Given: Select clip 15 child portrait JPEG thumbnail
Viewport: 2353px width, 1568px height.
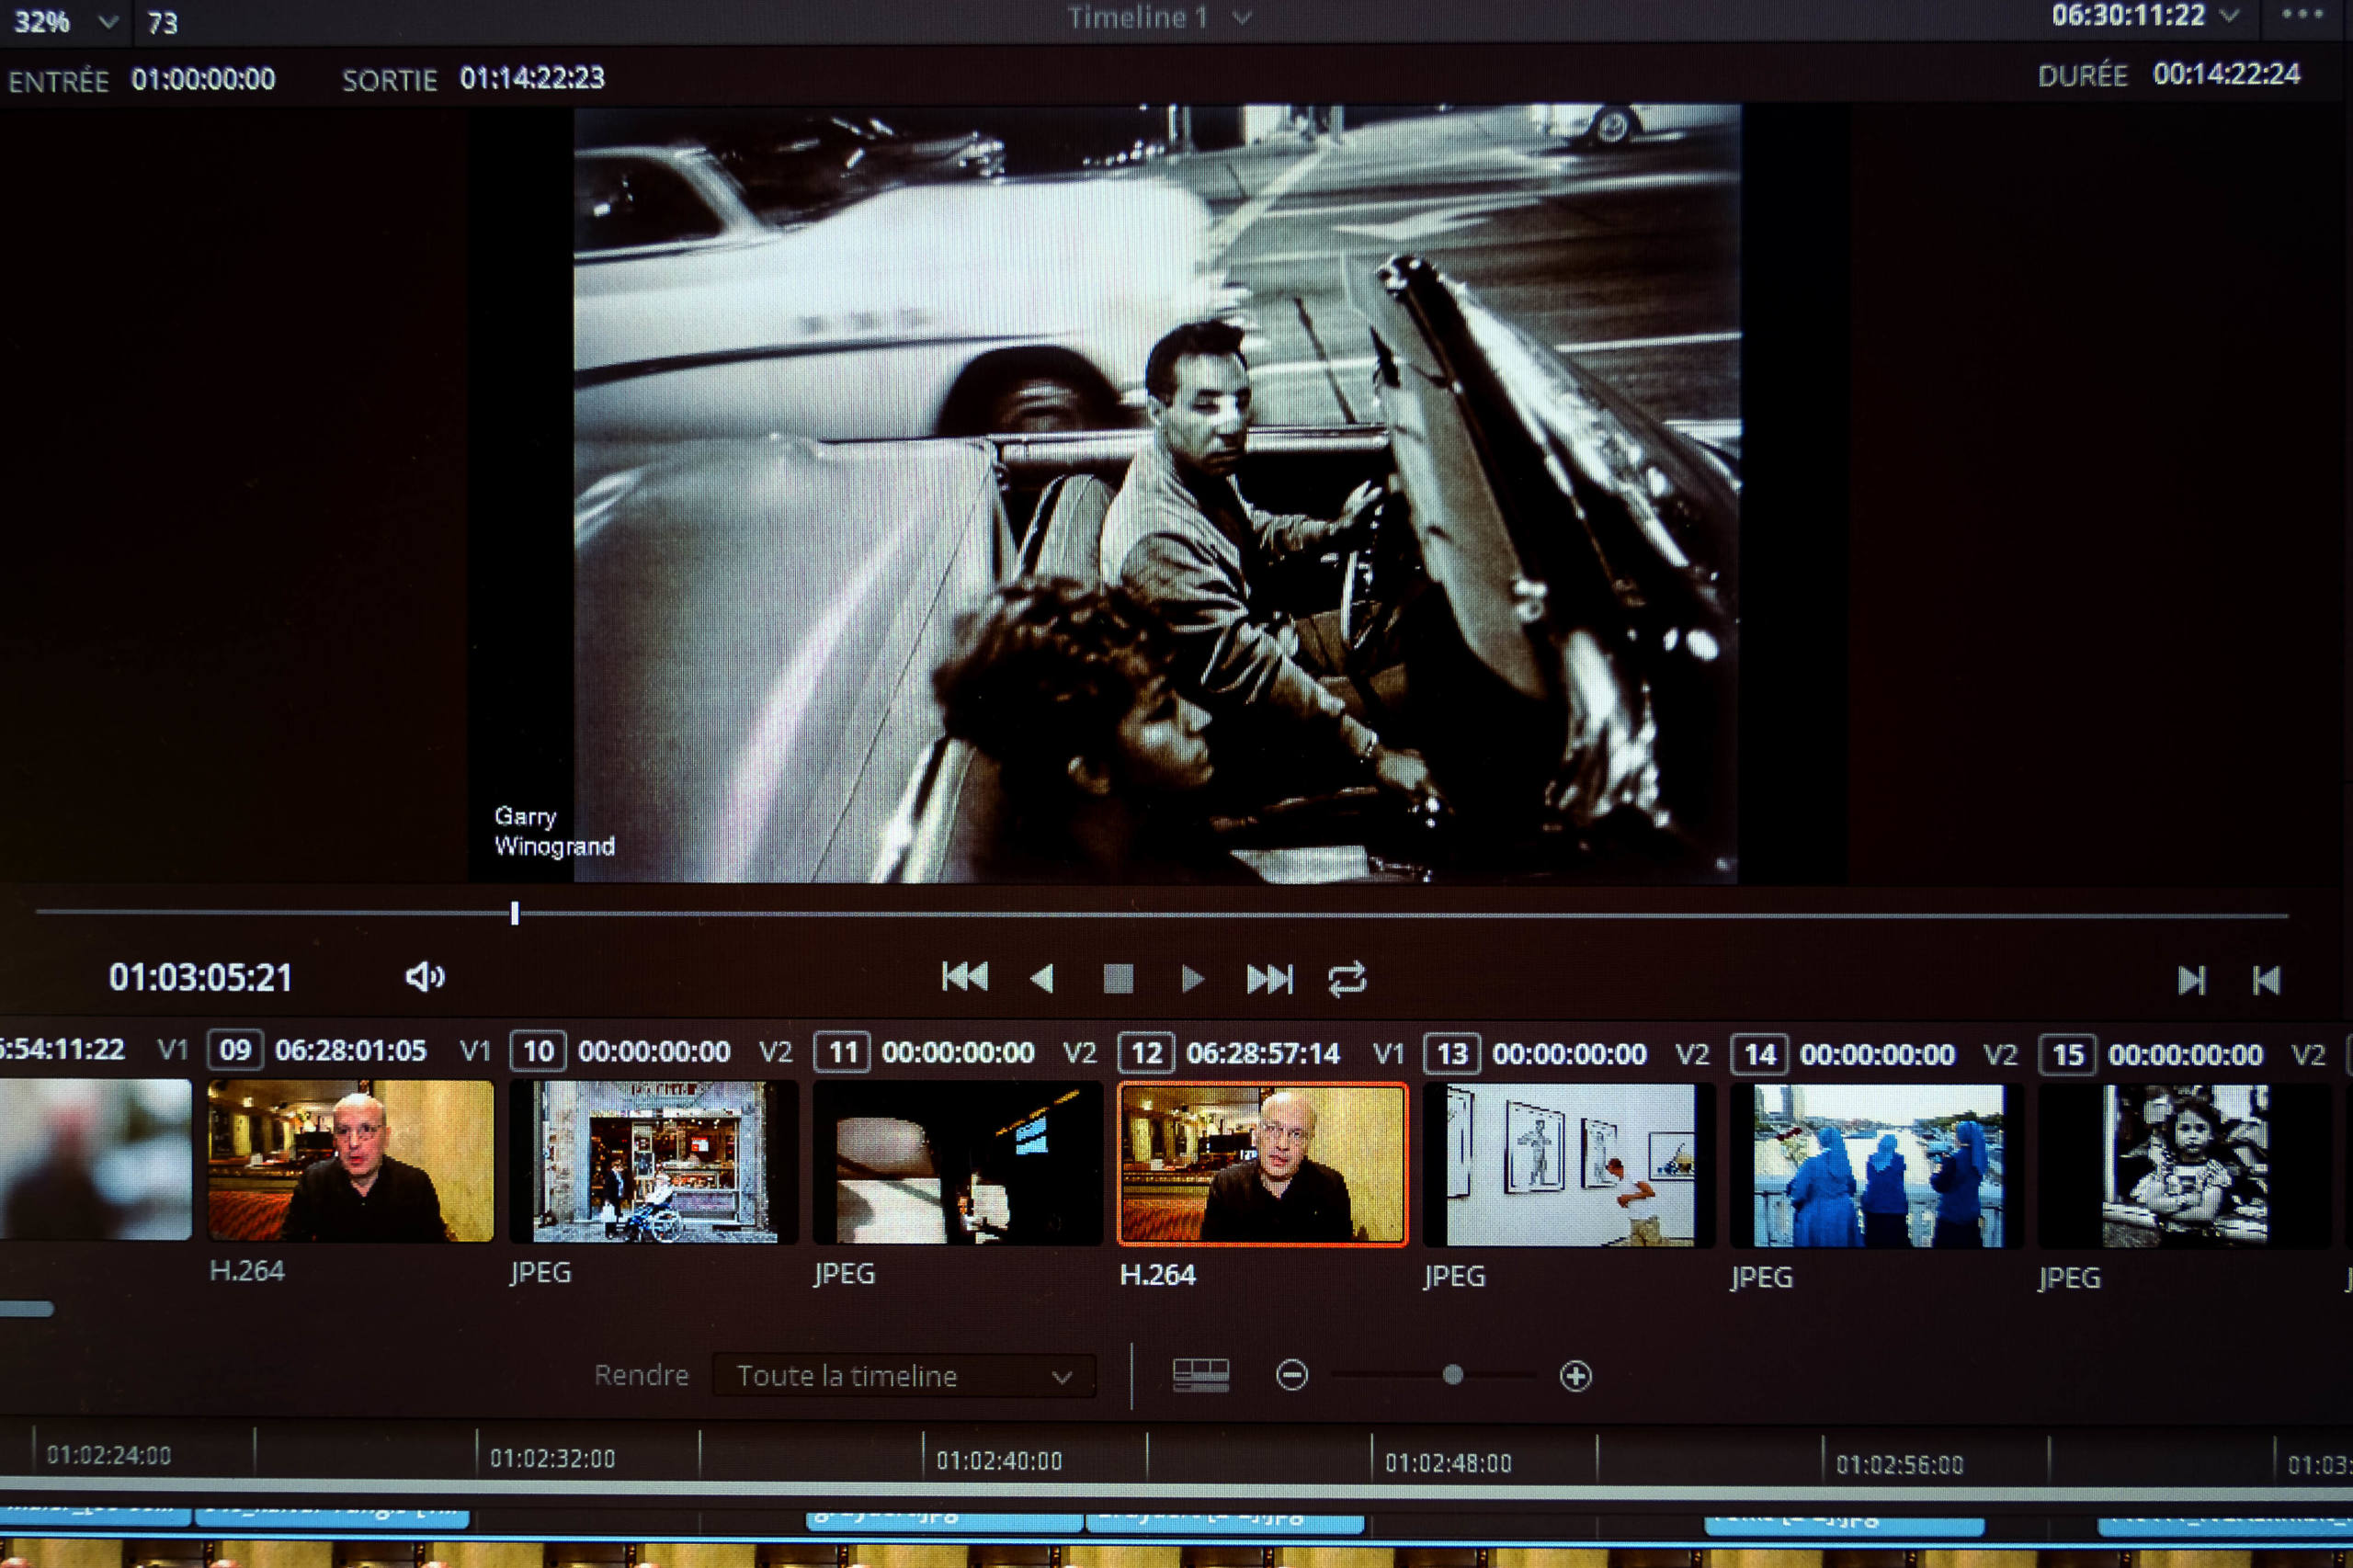Looking at the screenshot, I should click(2185, 1167).
